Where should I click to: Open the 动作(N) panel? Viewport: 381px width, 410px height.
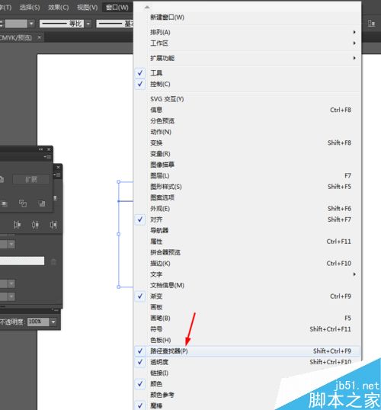tap(247, 132)
